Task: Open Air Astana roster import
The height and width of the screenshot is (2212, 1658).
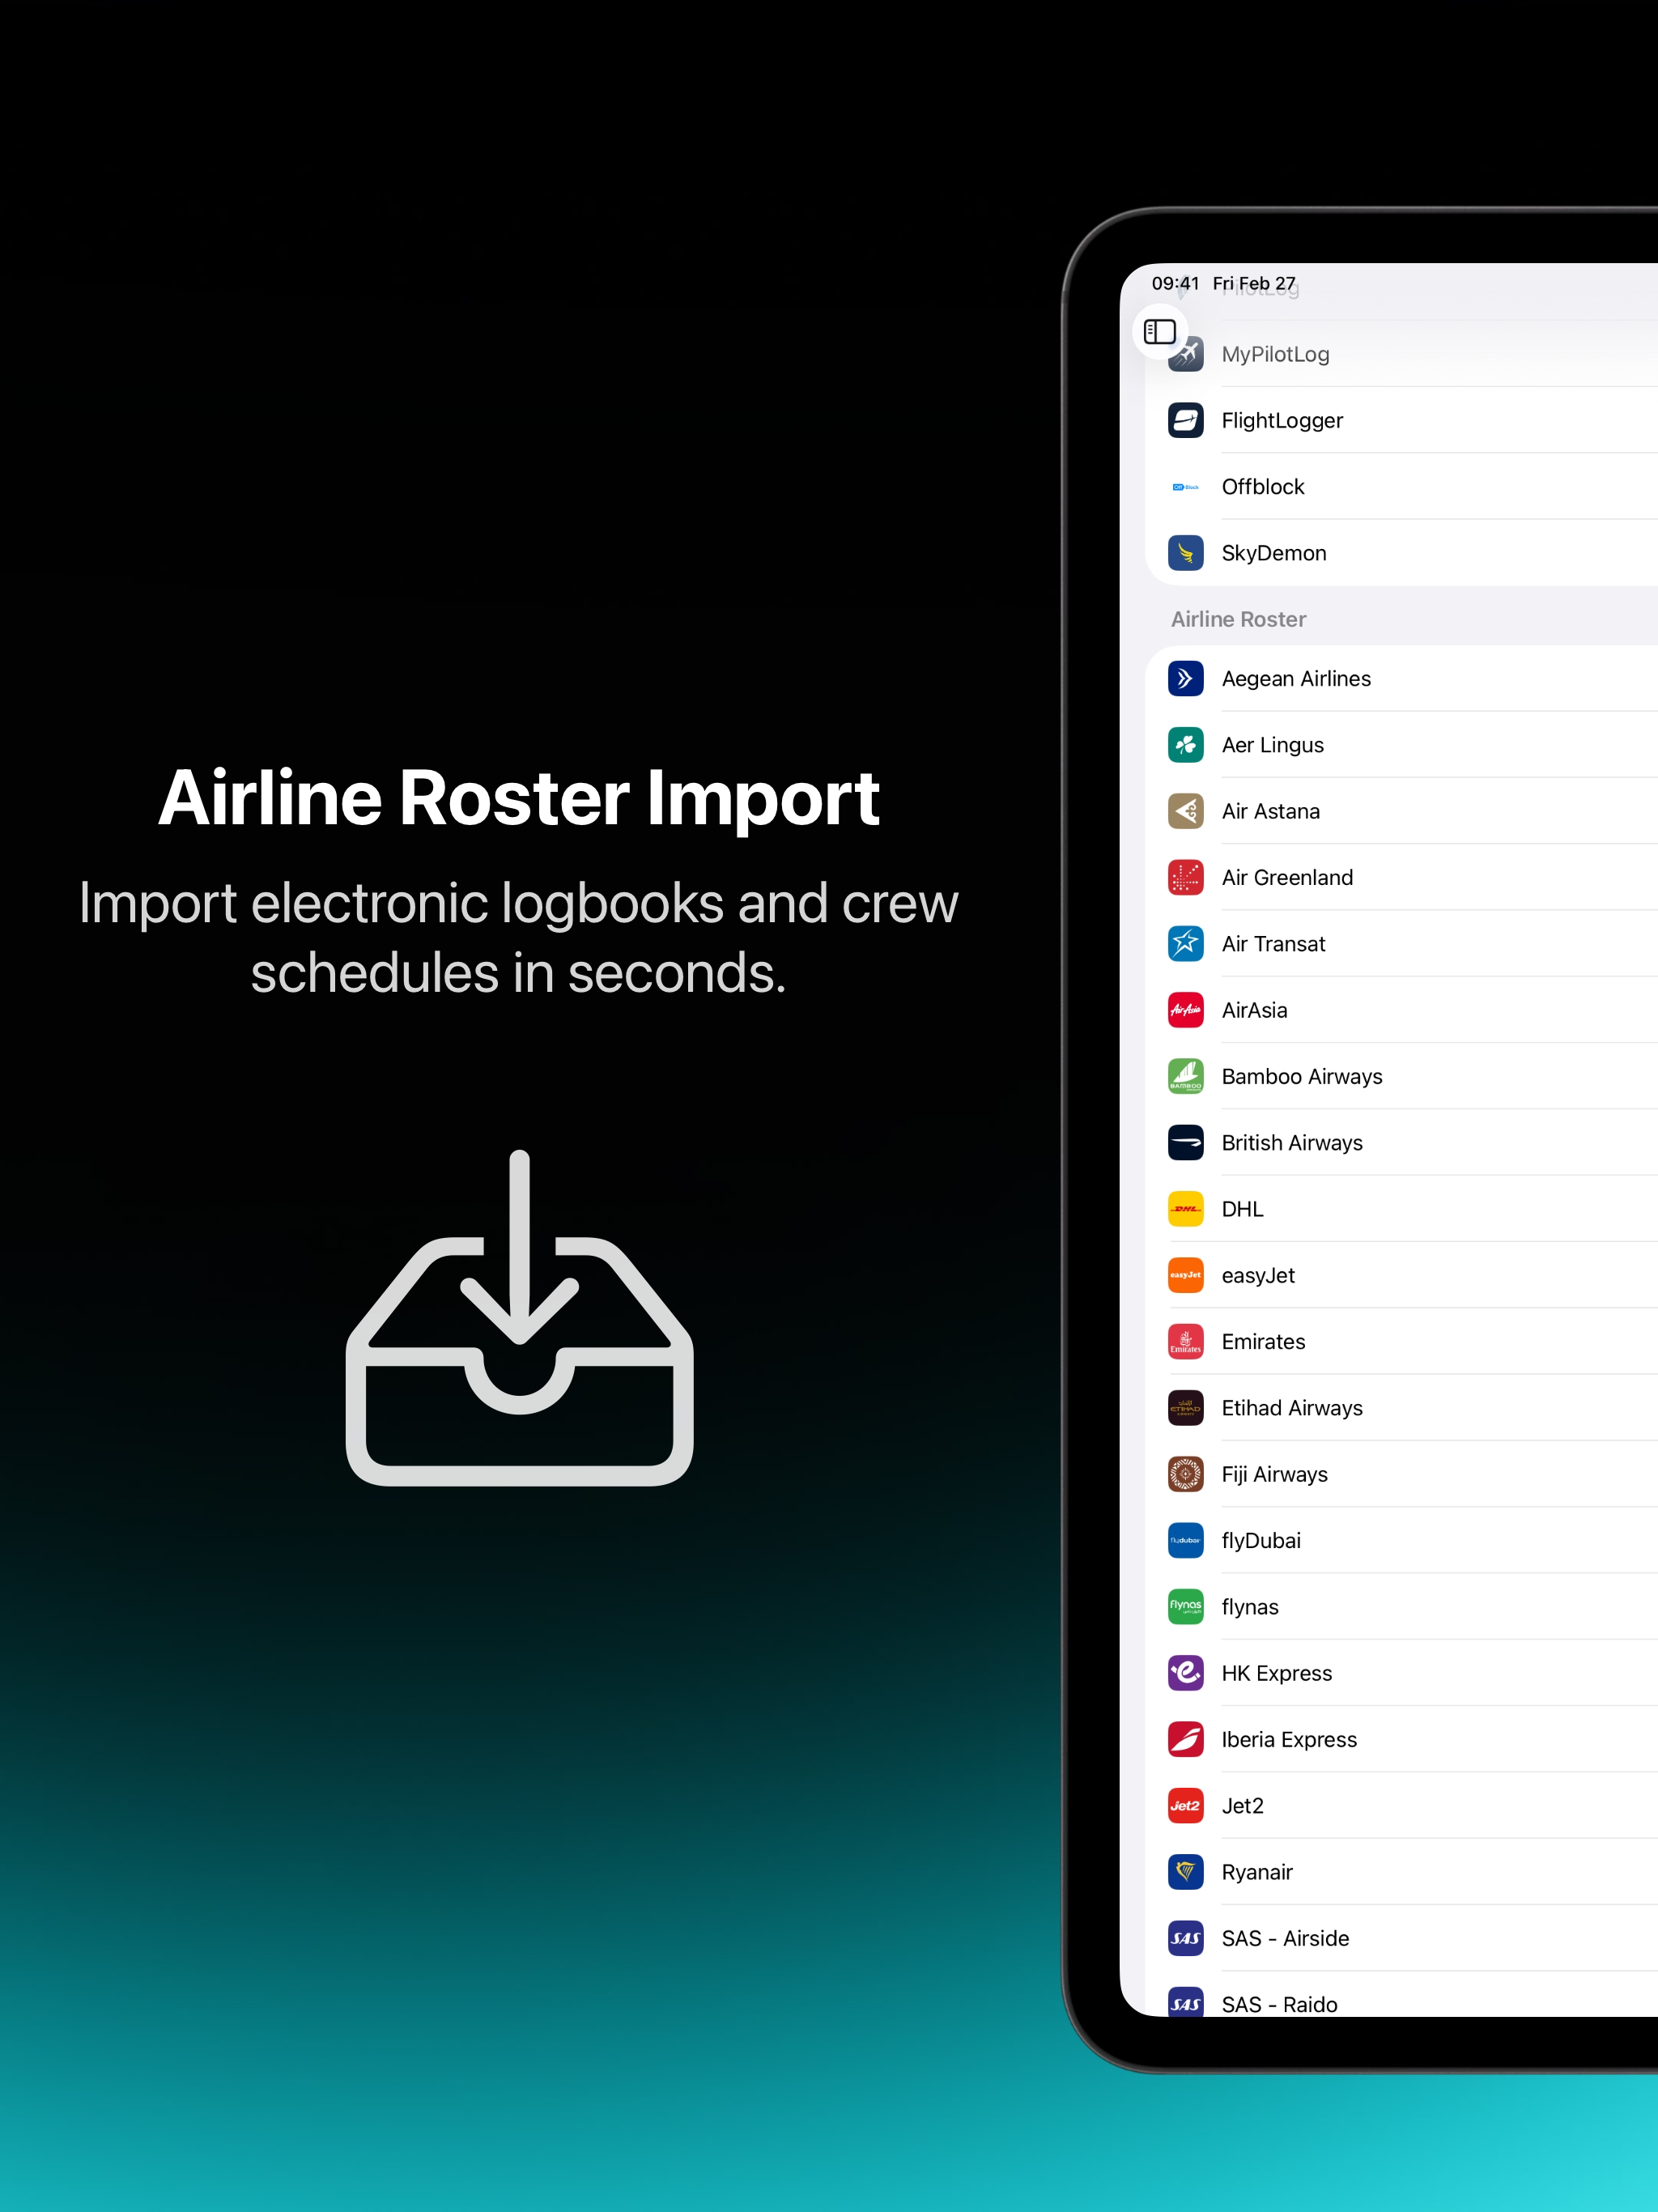Action: pyautogui.click(x=1402, y=811)
